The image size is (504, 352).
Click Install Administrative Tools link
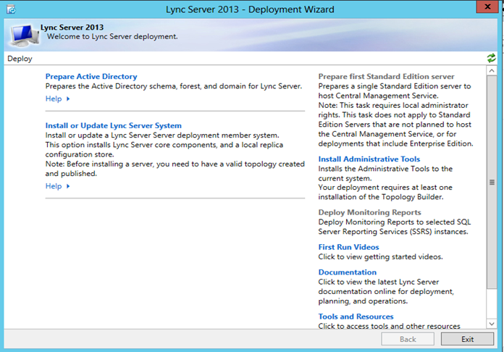[369, 159]
